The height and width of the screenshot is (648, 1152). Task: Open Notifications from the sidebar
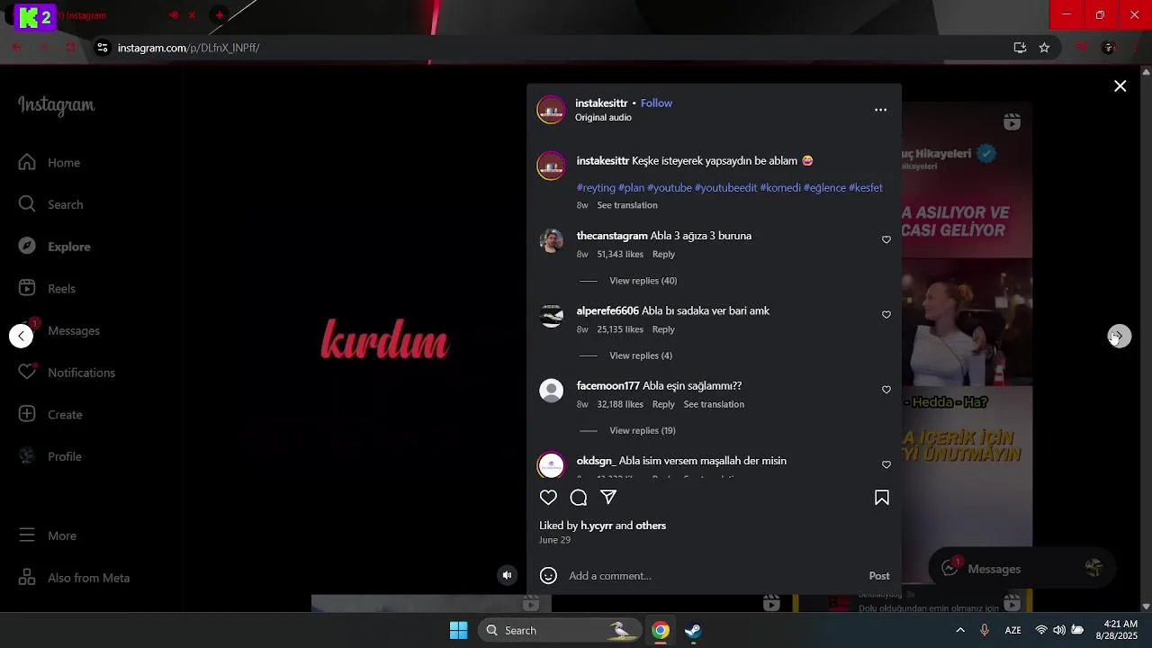[x=67, y=373]
